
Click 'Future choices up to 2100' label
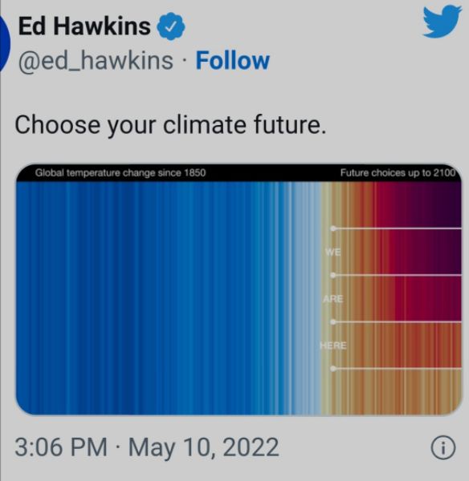tap(398, 173)
